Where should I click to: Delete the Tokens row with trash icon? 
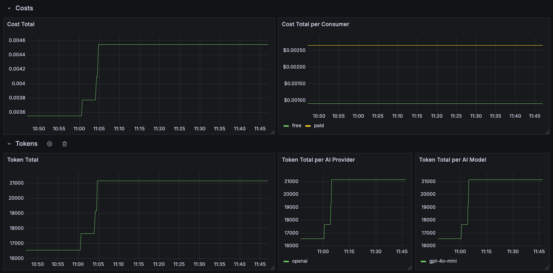click(x=65, y=144)
